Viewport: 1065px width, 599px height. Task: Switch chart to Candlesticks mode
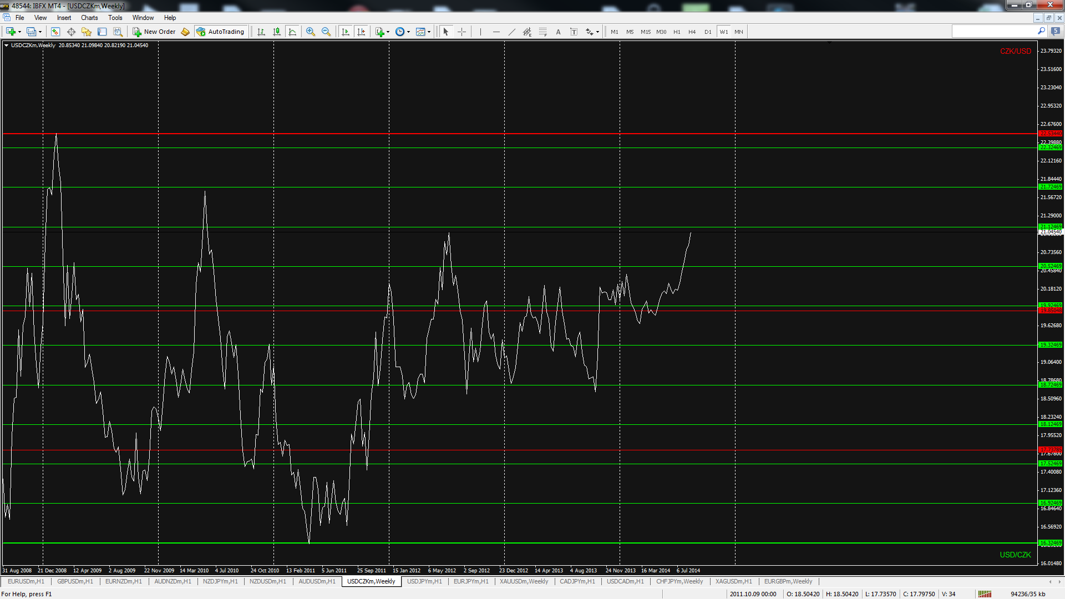click(277, 32)
